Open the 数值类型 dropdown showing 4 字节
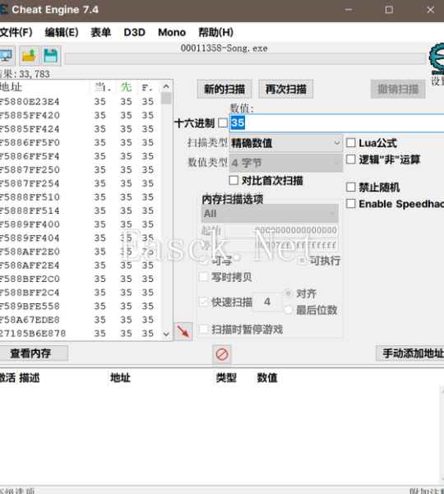The width and height of the screenshot is (444, 494). click(x=286, y=163)
